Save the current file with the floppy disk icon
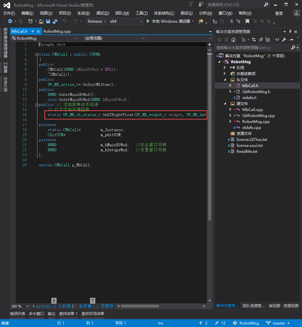Image resolution: width=302 pixels, height=327 pixels. (x=48, y=21)
